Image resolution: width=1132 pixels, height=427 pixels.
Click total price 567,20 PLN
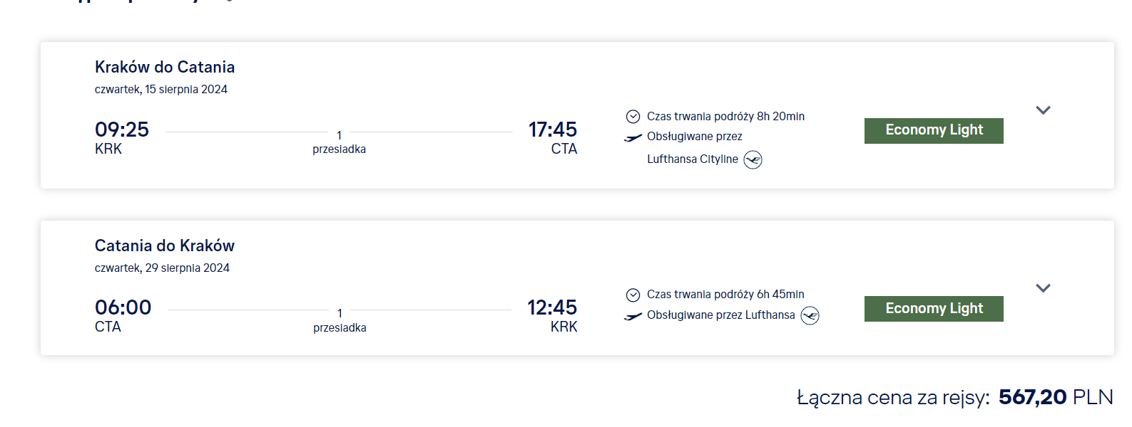1056,397
